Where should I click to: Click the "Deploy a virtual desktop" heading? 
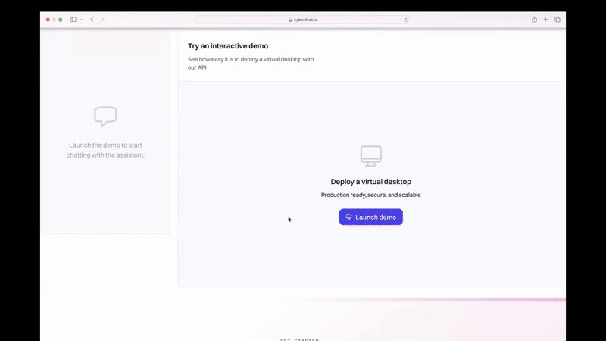point(370,182)
